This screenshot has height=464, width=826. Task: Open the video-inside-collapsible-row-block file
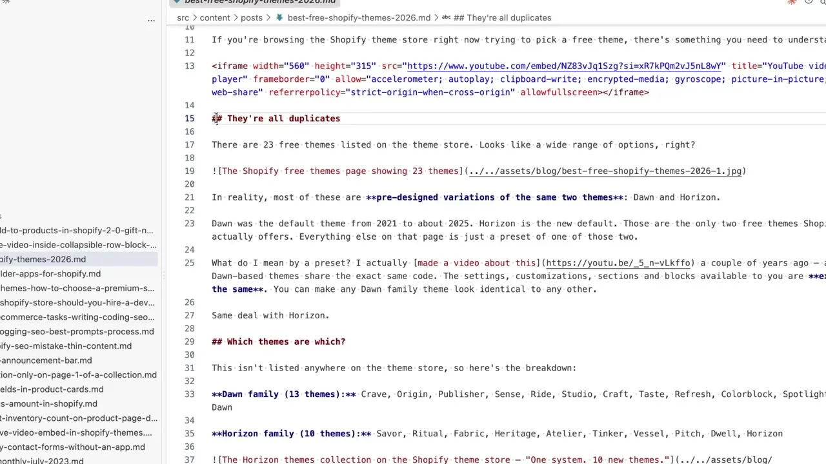78,245
